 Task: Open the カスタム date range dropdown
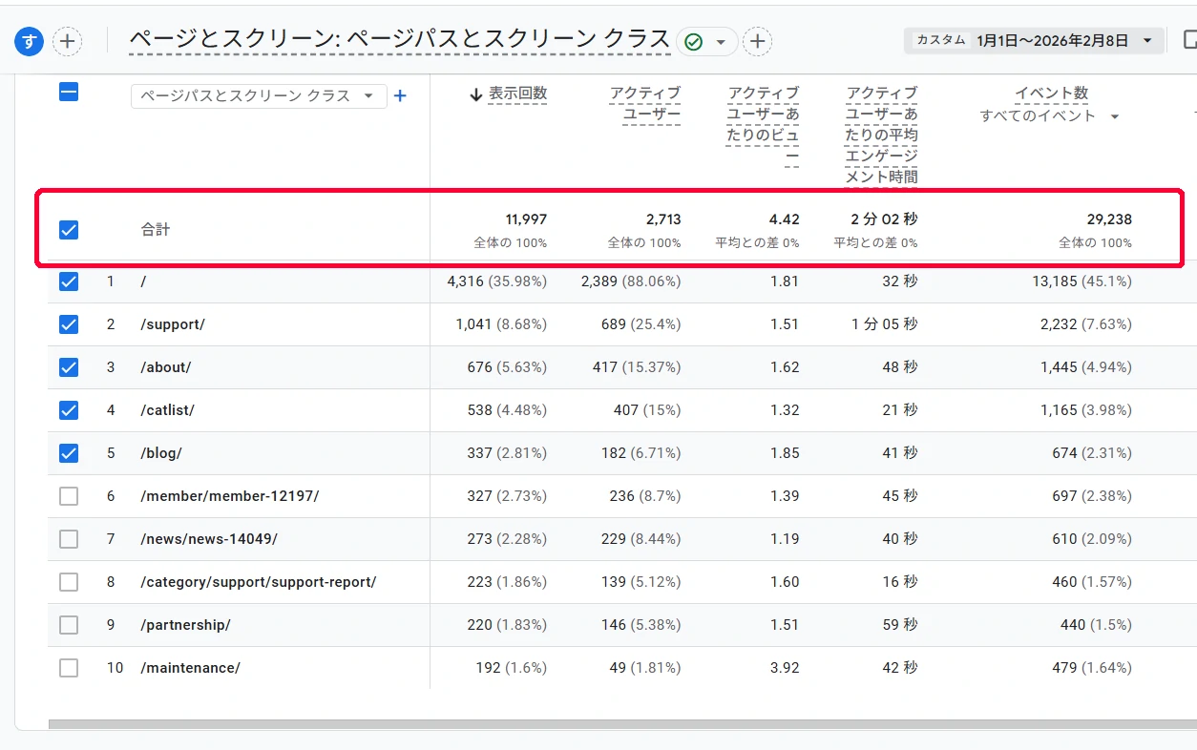click(x=1034, y=40)
